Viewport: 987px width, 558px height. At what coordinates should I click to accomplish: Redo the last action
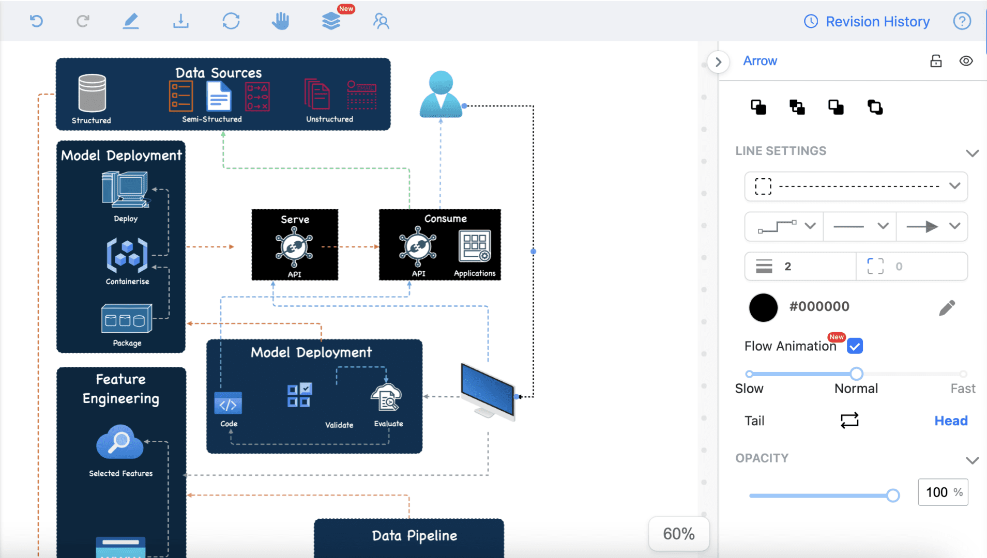point(82,21)
